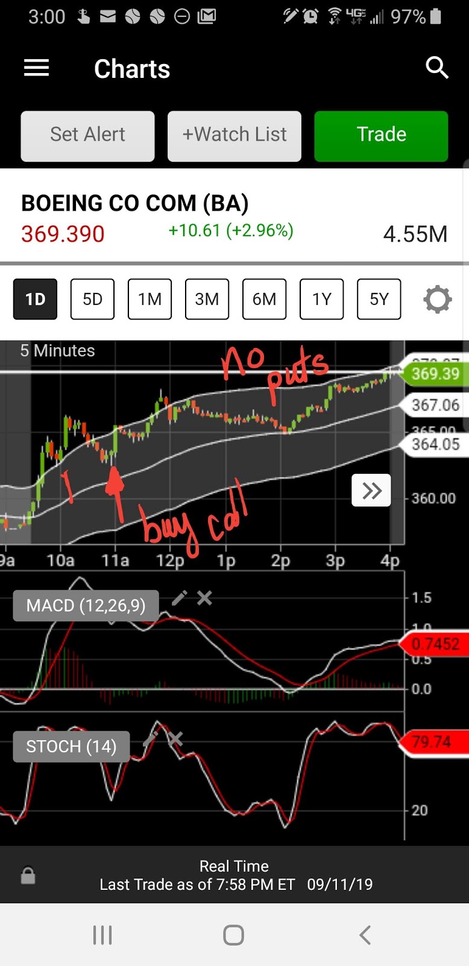Tap the lock icon in the footer
Image resolution: width=469 pixels, height=966 pixels.
point(28,875)
